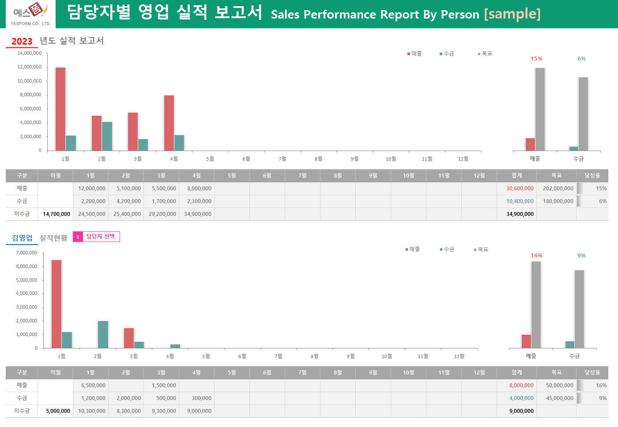
Task: Click the 매출 legend entry in the lower chart
Action: (413, 249)
